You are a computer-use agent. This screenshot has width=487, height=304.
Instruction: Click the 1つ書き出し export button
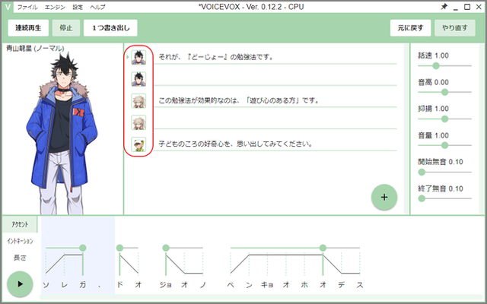tap(111, 28)
